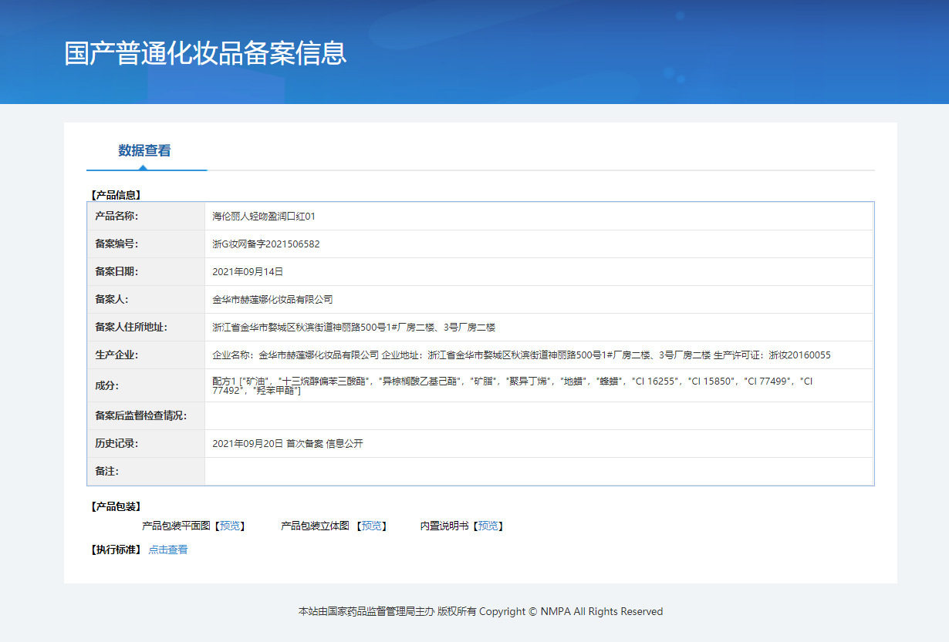This screenshot has width=949, height=642.
Task: Click the 备案人住所地址 label cell
Action: 146,327
